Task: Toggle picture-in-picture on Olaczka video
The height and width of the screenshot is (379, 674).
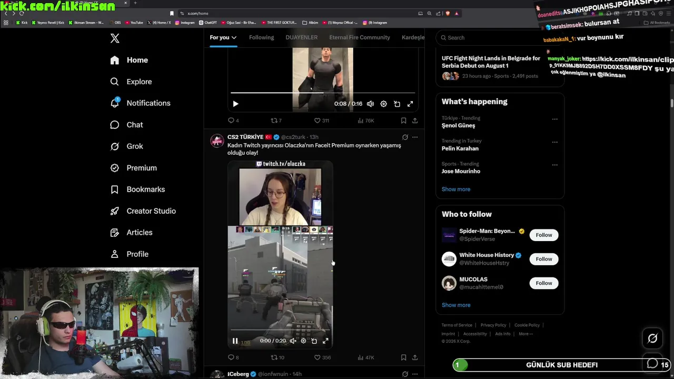Action: (x=314, y=341)
